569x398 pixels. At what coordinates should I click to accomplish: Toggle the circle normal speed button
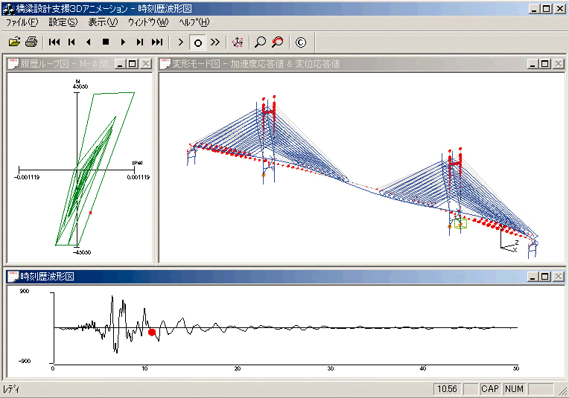tap(198, 42)
